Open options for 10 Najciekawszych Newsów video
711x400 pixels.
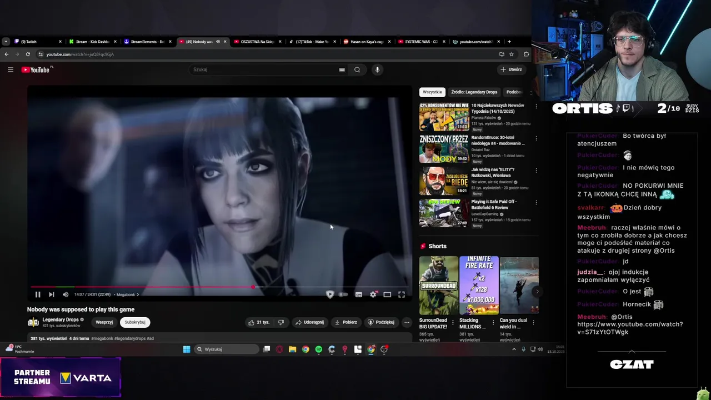point(536,106)
